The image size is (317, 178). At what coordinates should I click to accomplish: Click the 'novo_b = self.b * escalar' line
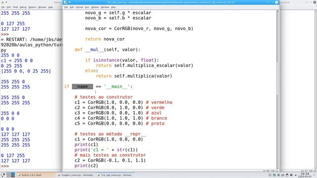pos(118,18)
